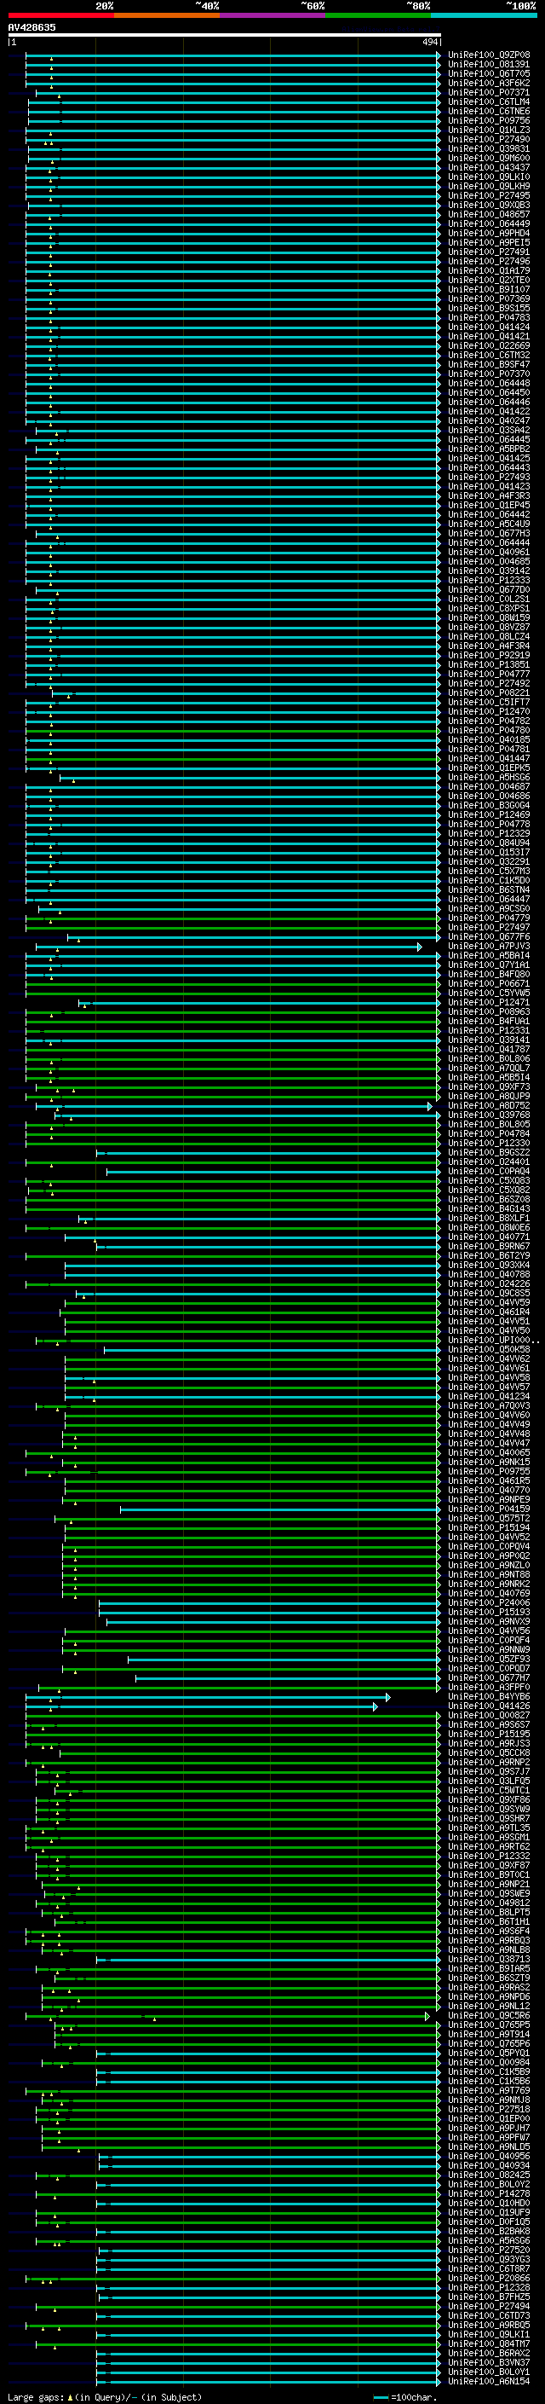Select label UniRef100_Q9LKI0
The width and height of the screenshot is (545, 2404).
[489, 177]
